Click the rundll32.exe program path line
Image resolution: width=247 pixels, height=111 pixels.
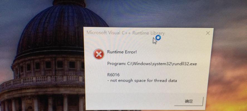(152, 64)
